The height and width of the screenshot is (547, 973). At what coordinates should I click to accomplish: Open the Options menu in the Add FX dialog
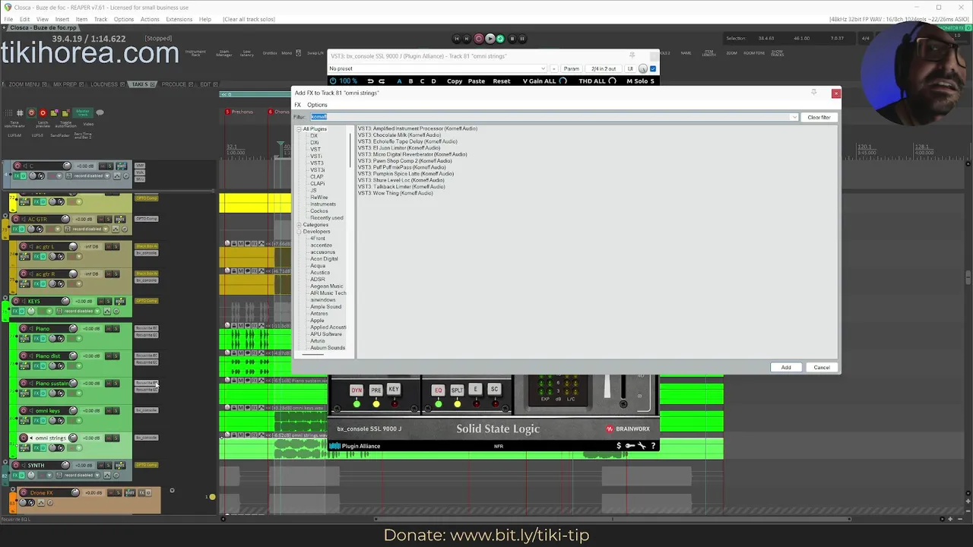click(x=317, y=105)
